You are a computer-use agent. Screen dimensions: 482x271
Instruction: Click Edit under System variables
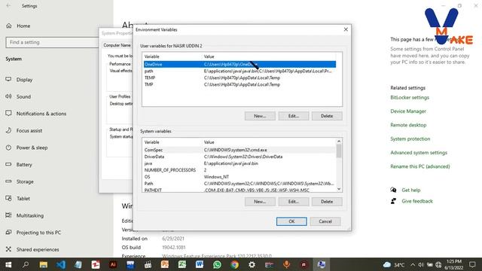[x=293, y=202]
